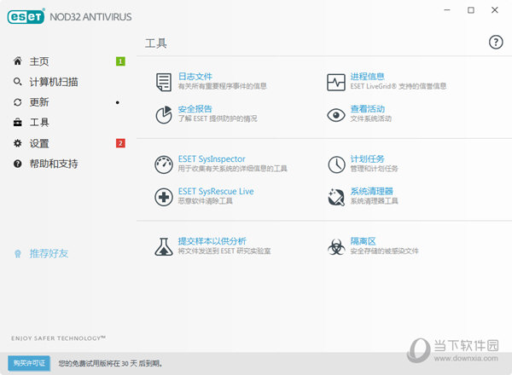Click the scheduler clock icon
This screenshot has height=375, width=512.
336,164
